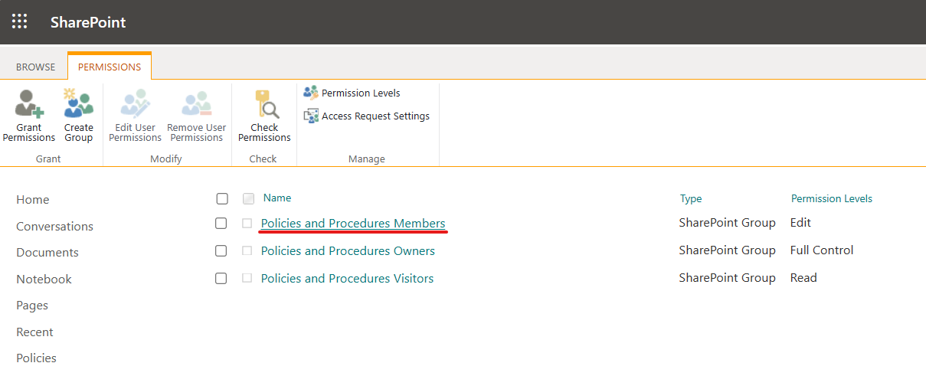Image resolution: width=926 pixels, height=376 pixels.
Task: Toggle small grey checkbox beside Owners group
Action: tap(247, 251)
